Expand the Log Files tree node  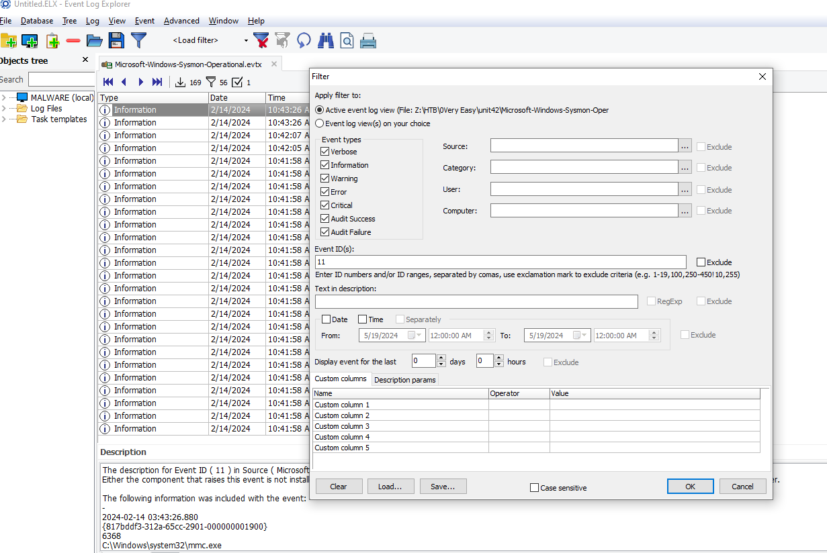pos(4,109)
